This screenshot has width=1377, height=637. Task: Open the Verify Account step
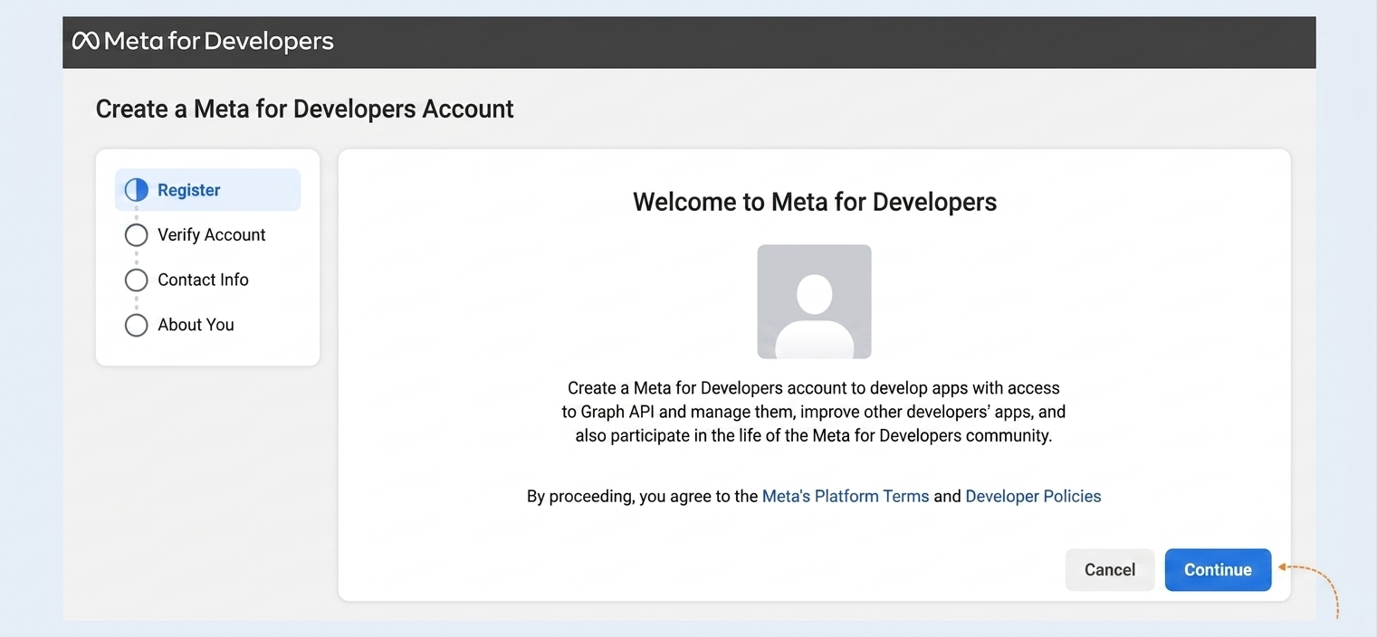pyautogui.click(x=212, y=234)
